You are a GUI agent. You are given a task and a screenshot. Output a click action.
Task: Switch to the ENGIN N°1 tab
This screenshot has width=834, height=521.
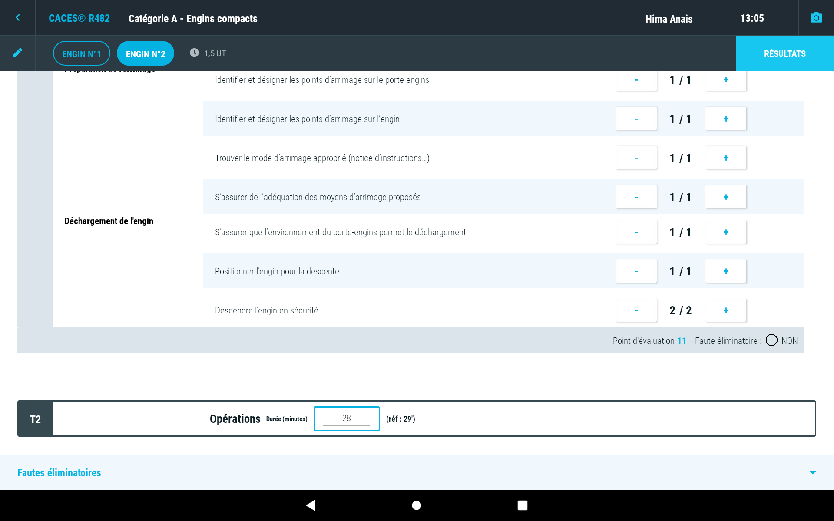pyautogui.click(x=82, y=53)
